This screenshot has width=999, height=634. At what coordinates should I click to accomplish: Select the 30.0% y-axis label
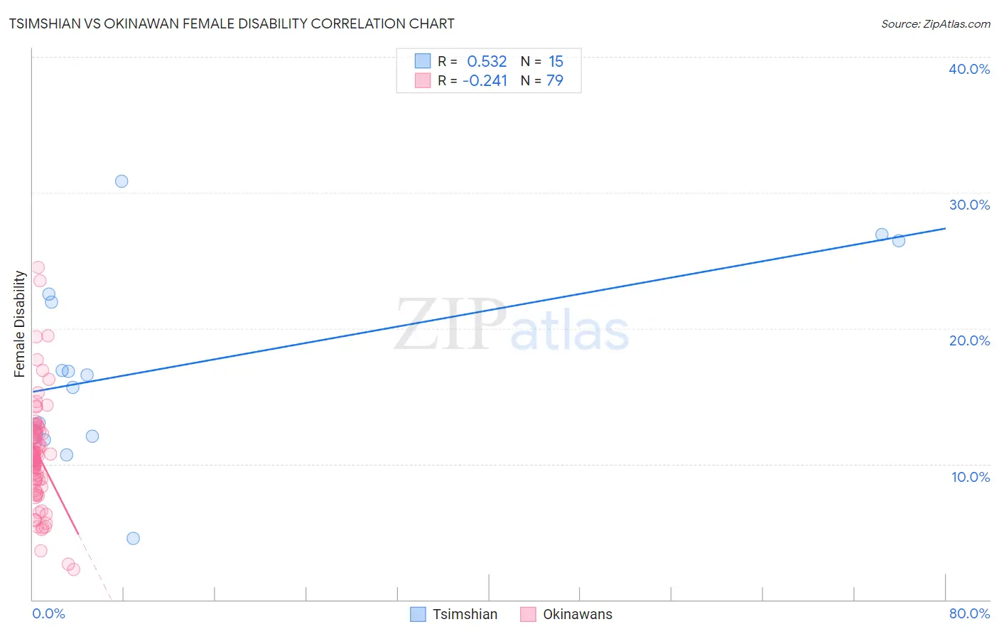(969, 205)
